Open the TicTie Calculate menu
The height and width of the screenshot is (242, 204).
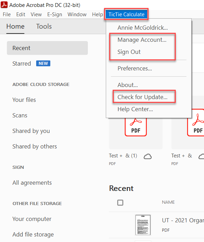pos(126,14)
